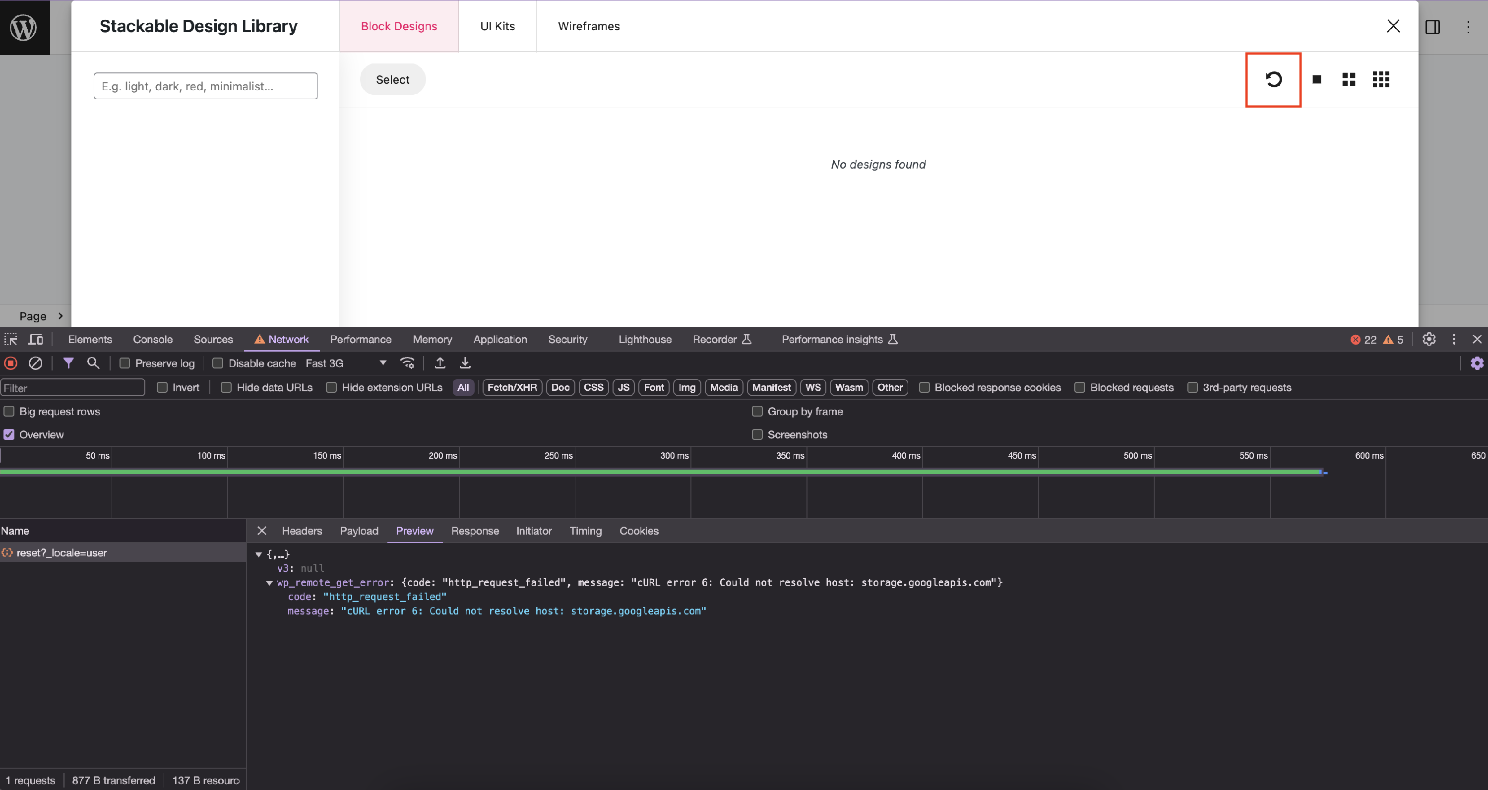This screenshot has height=790, width=1488.
Task: Uncheck the Overview checkbox
Action: click(9, 434)
